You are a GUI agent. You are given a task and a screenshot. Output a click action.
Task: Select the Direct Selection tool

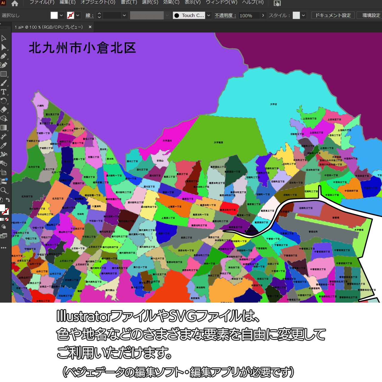pos(4,47)
